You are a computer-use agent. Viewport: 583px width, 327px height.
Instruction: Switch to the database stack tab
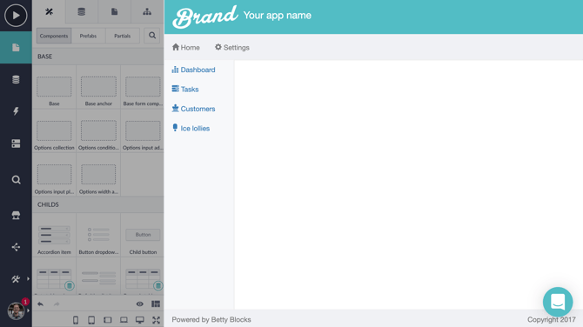tap(82, 11)
